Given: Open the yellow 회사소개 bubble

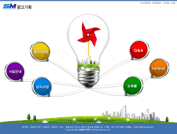Looking at the screenshot, I should coord(40,52).
